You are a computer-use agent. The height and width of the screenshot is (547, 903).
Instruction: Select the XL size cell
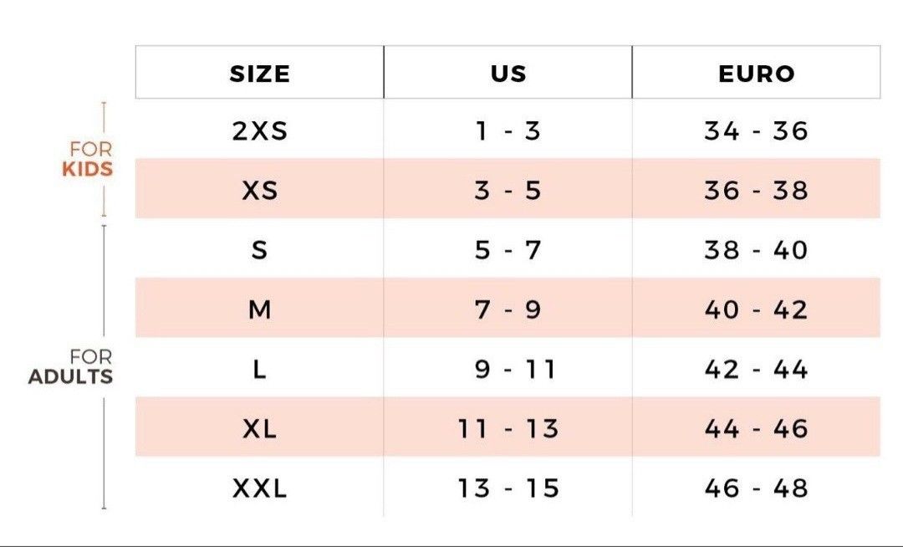[260, 429]
